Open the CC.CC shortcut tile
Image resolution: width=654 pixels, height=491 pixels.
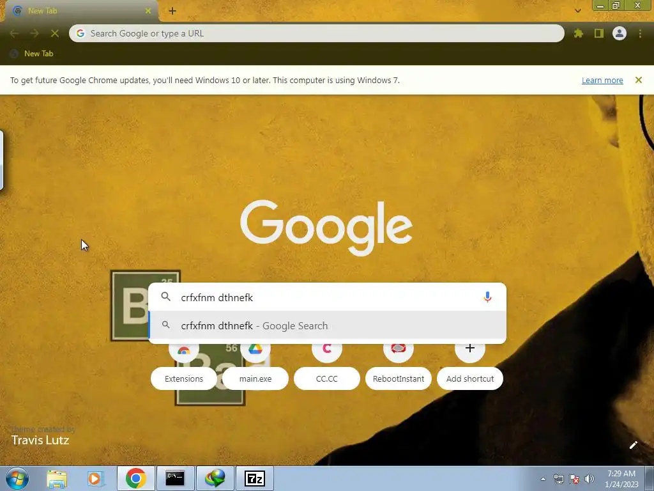326,378
